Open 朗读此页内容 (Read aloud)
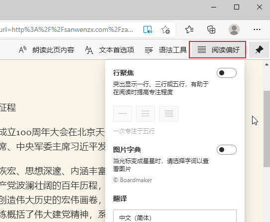270x222 pixels. pos(46,50)
